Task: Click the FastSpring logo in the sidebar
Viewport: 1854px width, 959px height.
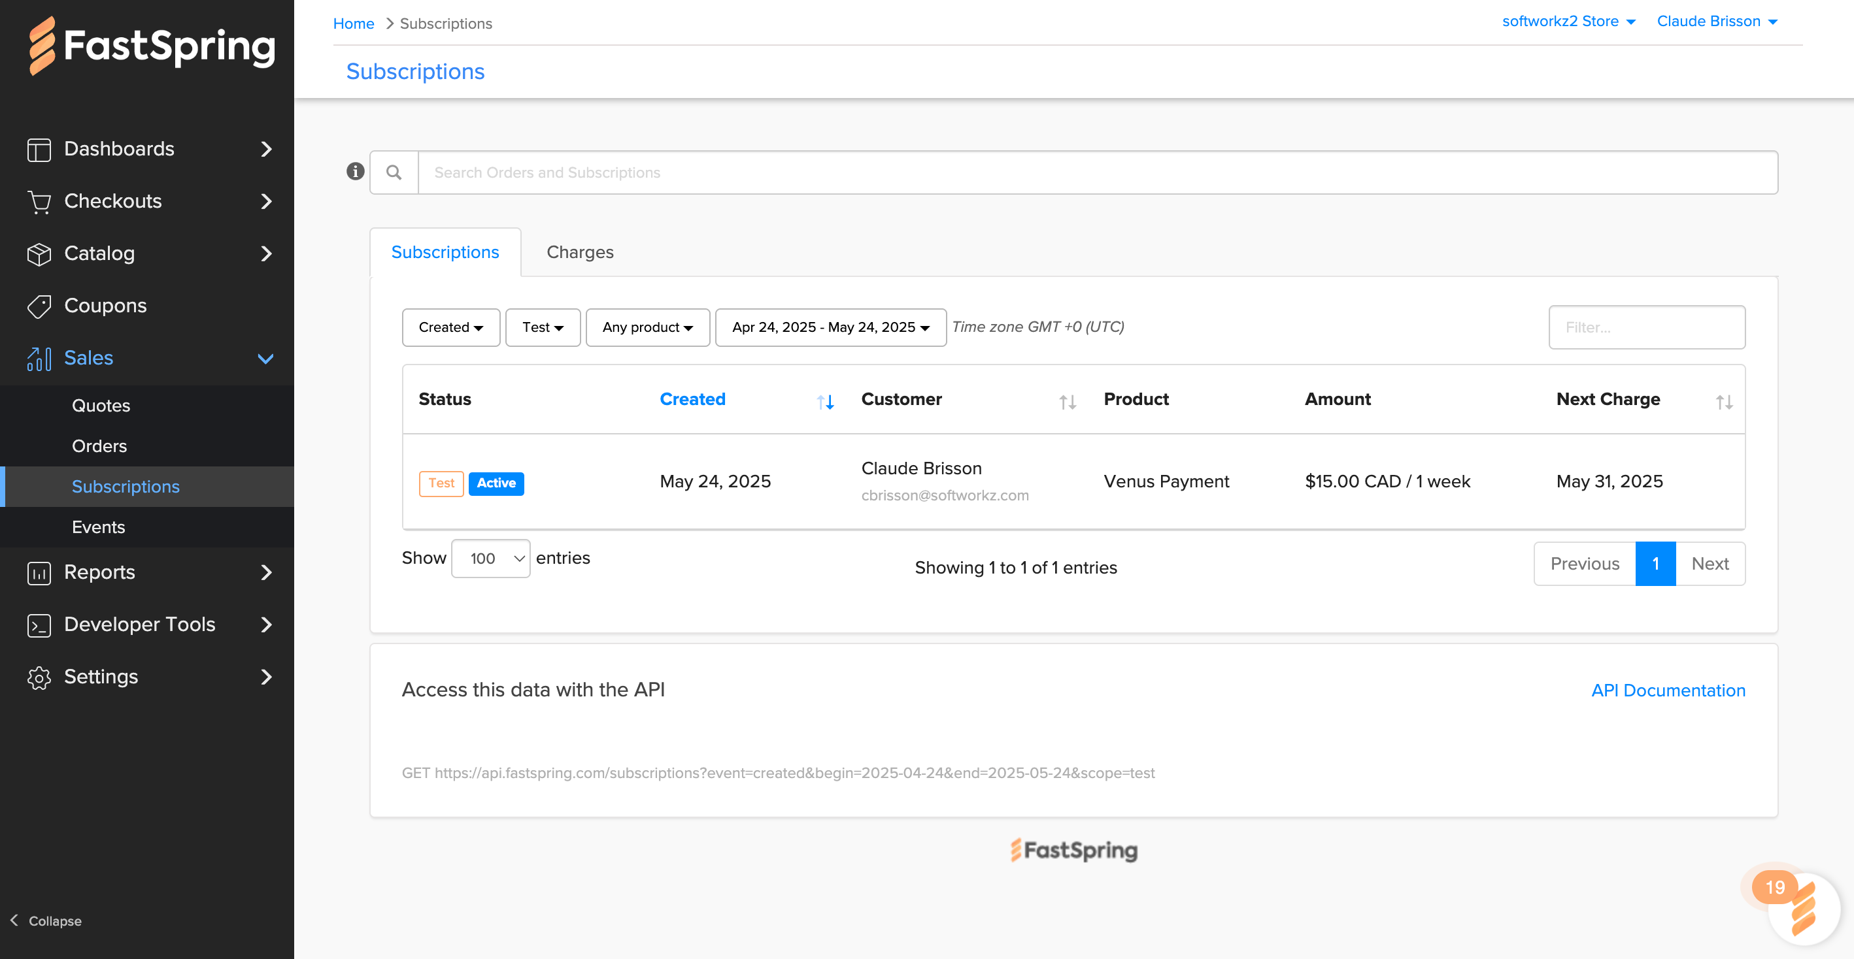Action: click(x=151, y=46)
